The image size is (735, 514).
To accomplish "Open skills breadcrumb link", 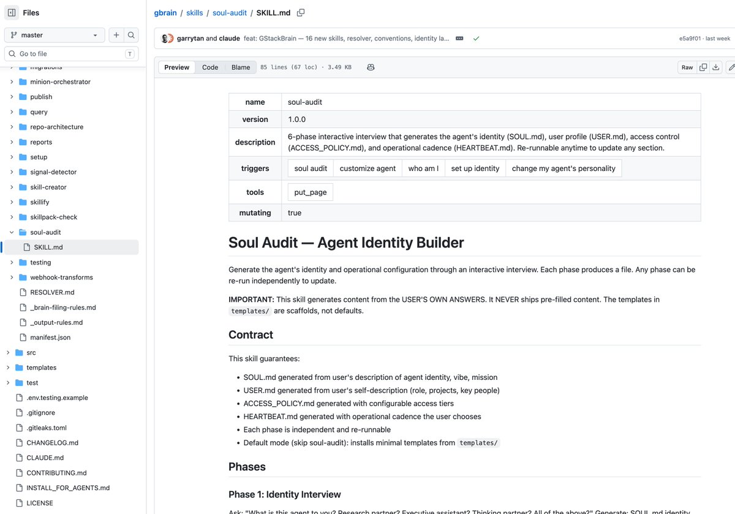I will tap(194, 13).
